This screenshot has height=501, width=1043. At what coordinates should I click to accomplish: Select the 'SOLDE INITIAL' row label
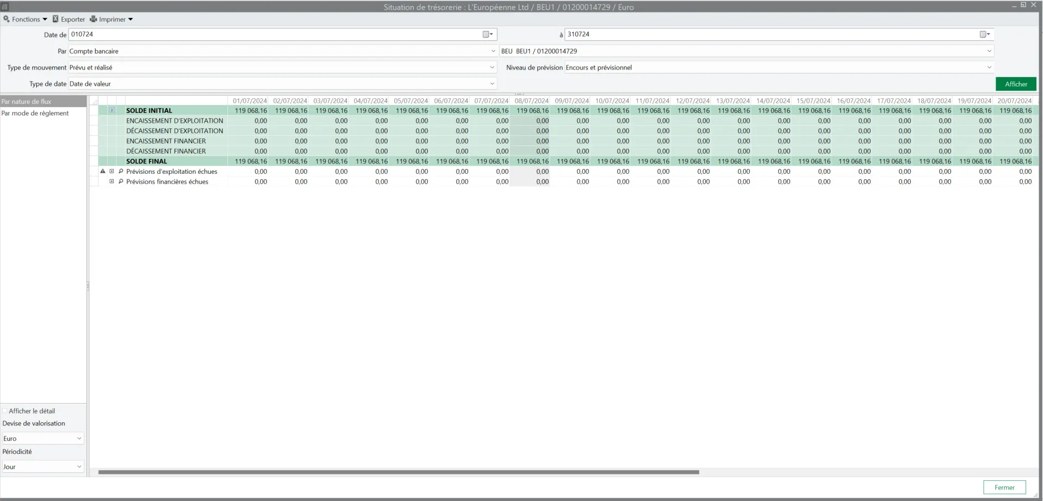pyautogui.click(x=149, y=110)
